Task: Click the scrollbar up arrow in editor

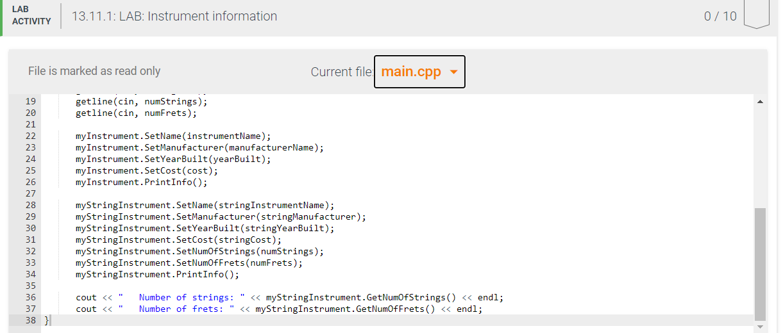Action: (761, 101)
